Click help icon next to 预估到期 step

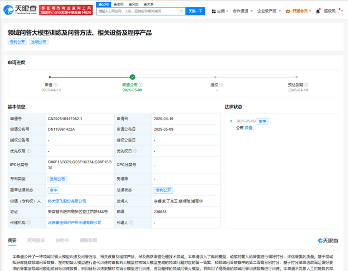coord(306,85)
